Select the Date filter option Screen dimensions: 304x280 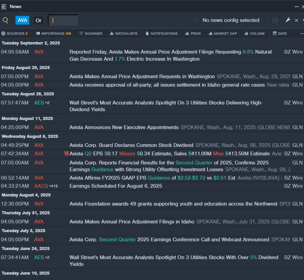[x=280, y=34]
